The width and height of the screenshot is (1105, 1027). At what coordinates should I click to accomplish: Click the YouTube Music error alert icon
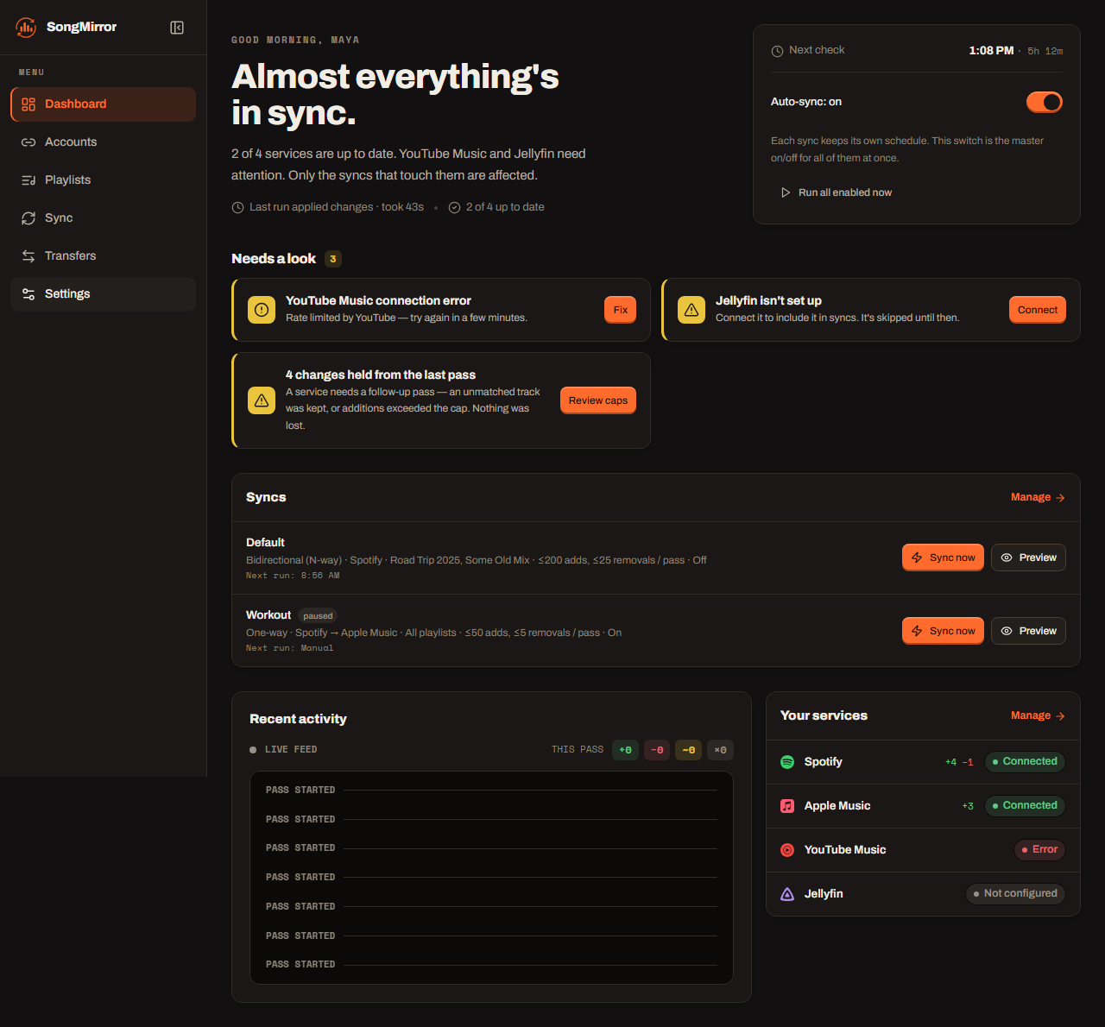point(262,310)
